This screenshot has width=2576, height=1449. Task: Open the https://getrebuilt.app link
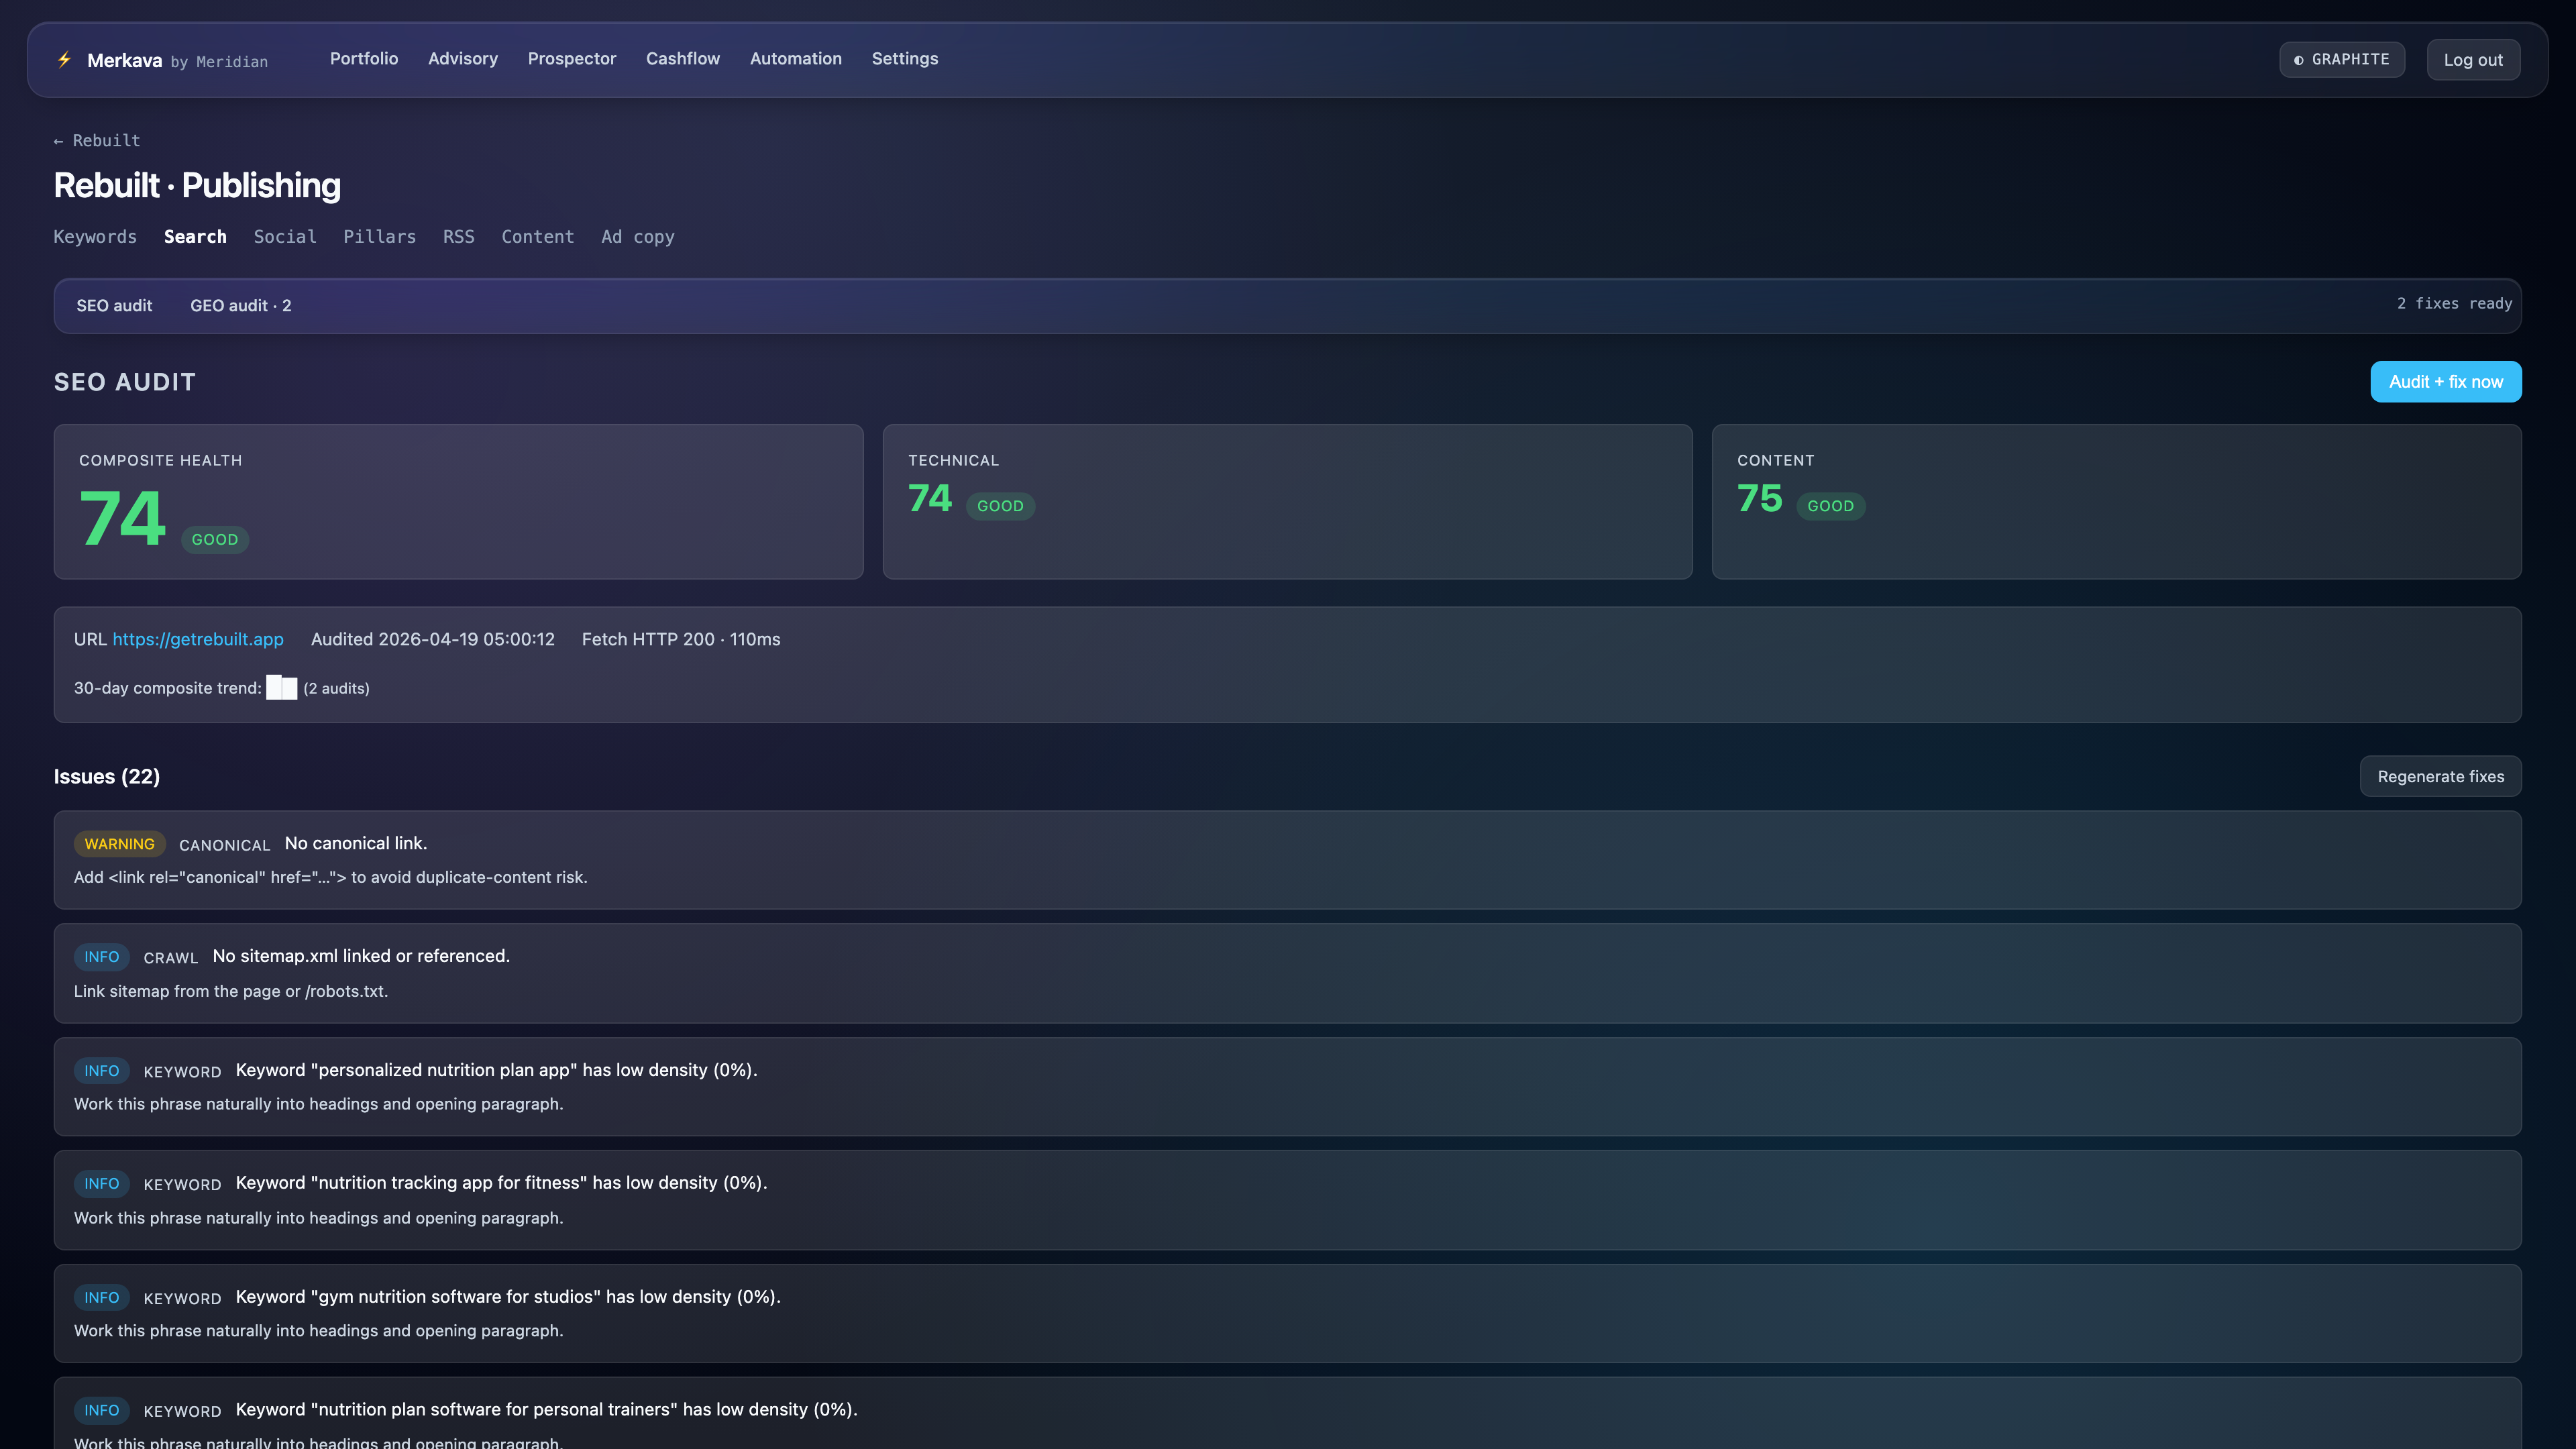pos(197,639)
